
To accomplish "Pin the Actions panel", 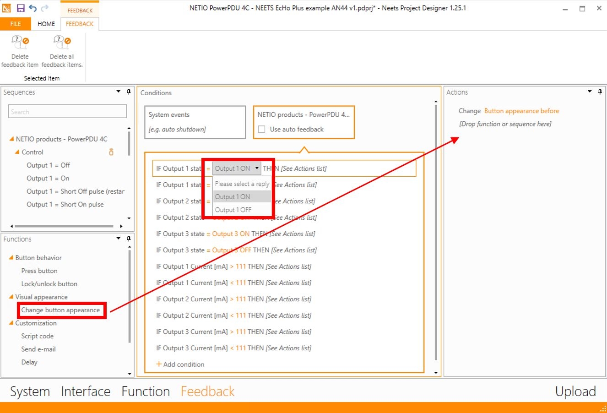I will (600, 92).
